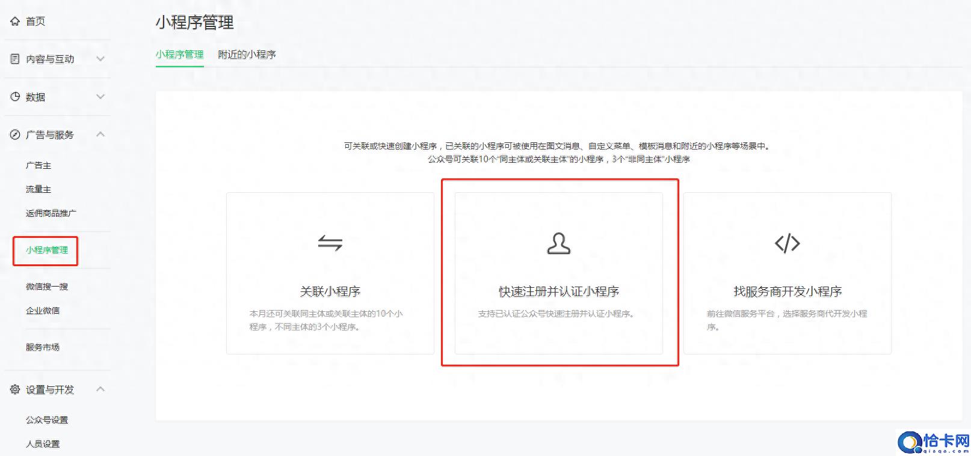Image resolution: width=971 pixels, height=456 pixels.
Task: Click the description starting 本月还可关联同主体
Action: [326, 320]
